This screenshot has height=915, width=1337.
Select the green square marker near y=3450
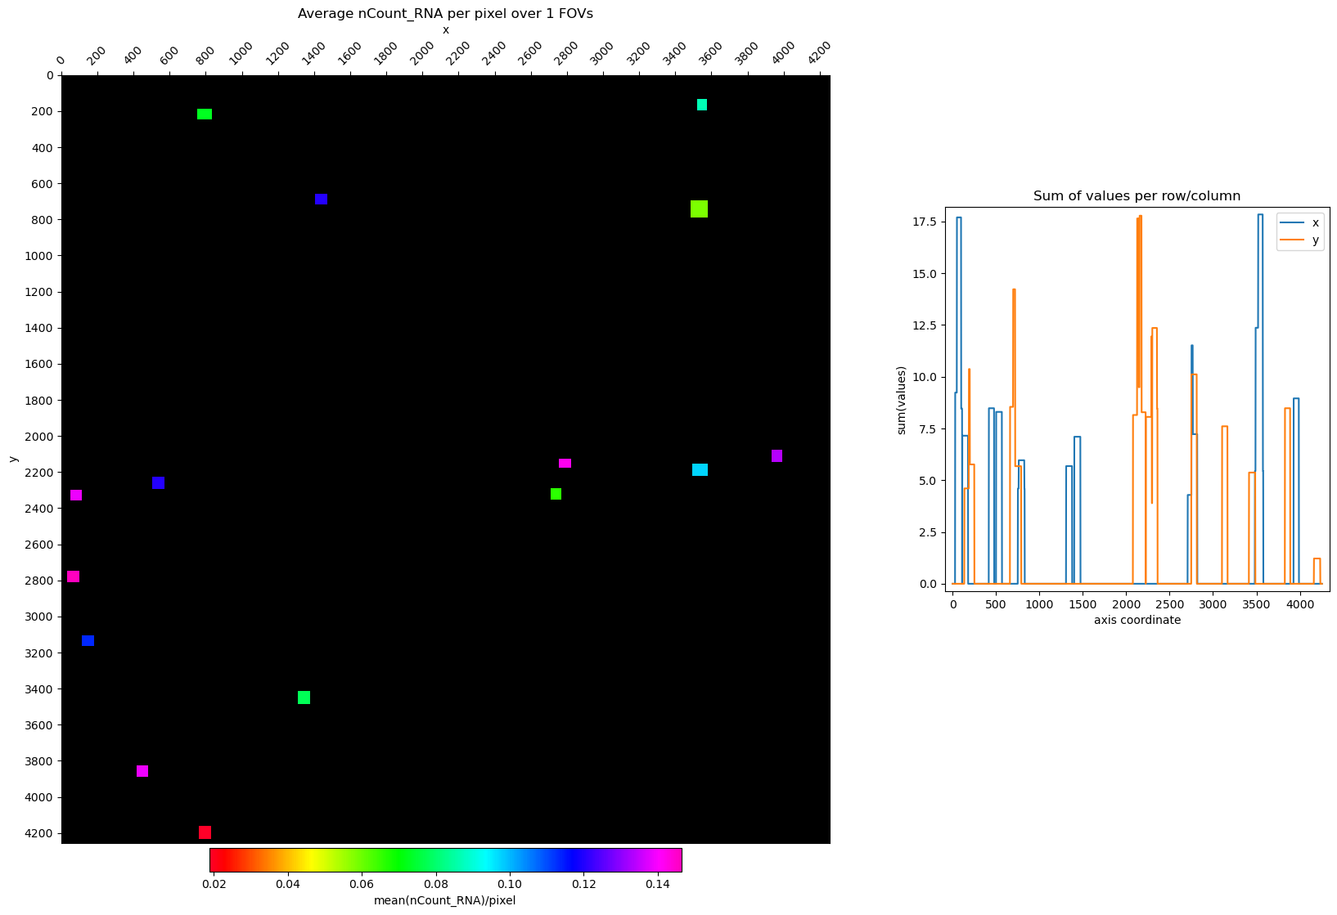(304, 697)
